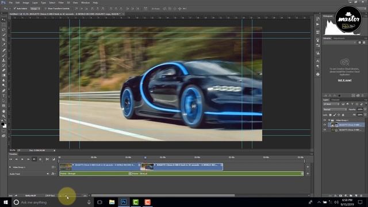This screenshot has height=207, width=368.
Task: Open the Image menu
Action: point(26,2)
